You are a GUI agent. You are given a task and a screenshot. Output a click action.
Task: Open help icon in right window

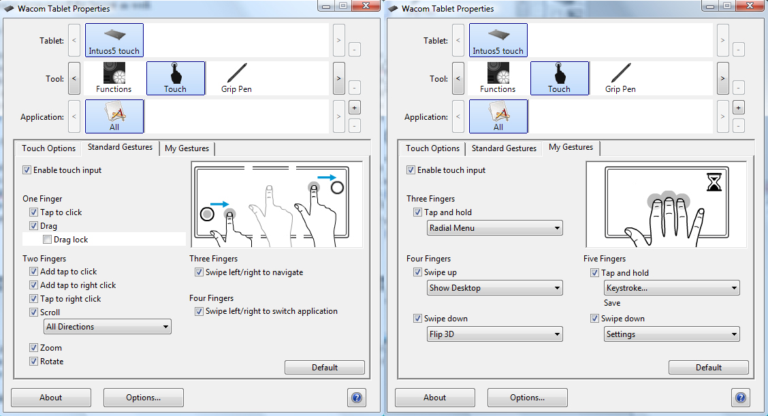point(741,398)
